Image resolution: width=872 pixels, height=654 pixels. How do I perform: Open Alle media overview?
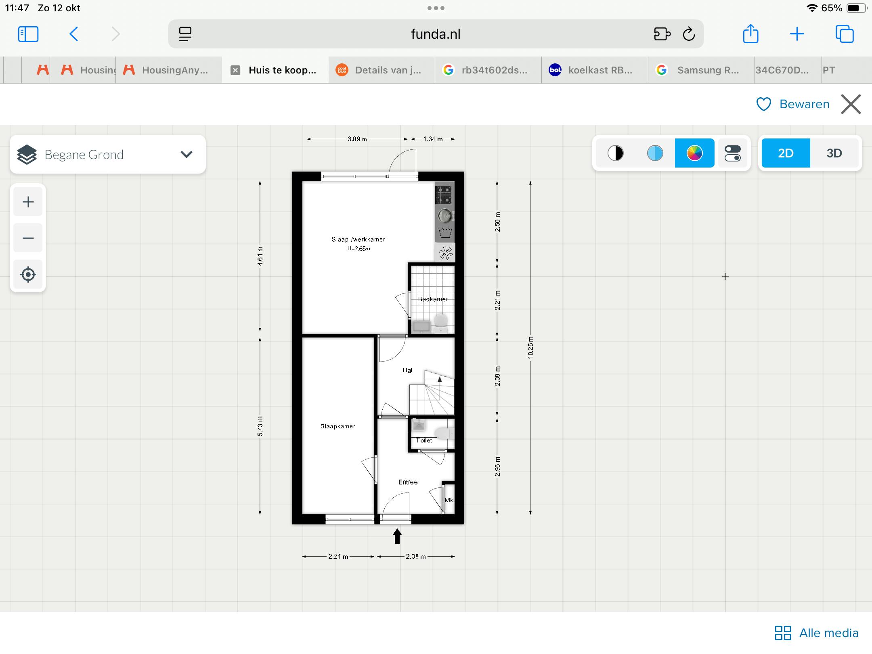click(816, 633)
